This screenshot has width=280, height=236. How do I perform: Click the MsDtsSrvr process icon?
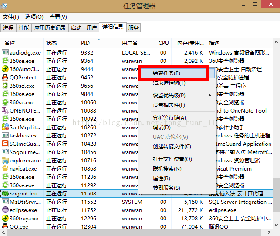(x=5, y=202)
